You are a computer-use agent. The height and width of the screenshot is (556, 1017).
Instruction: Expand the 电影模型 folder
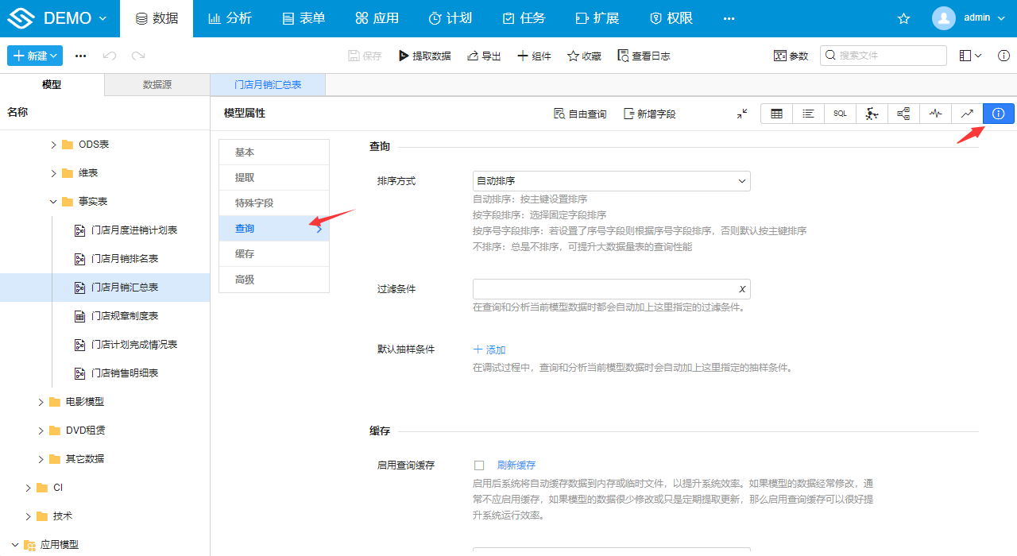click(x=40, y=401)
